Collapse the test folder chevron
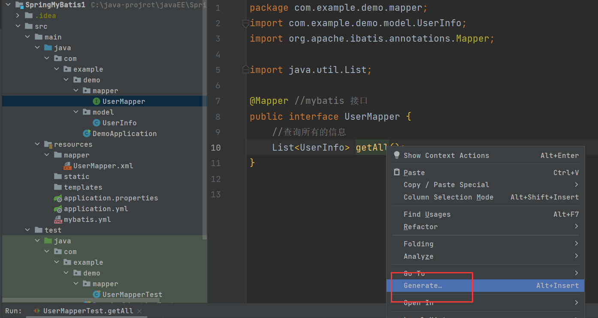 pos(27,230)
